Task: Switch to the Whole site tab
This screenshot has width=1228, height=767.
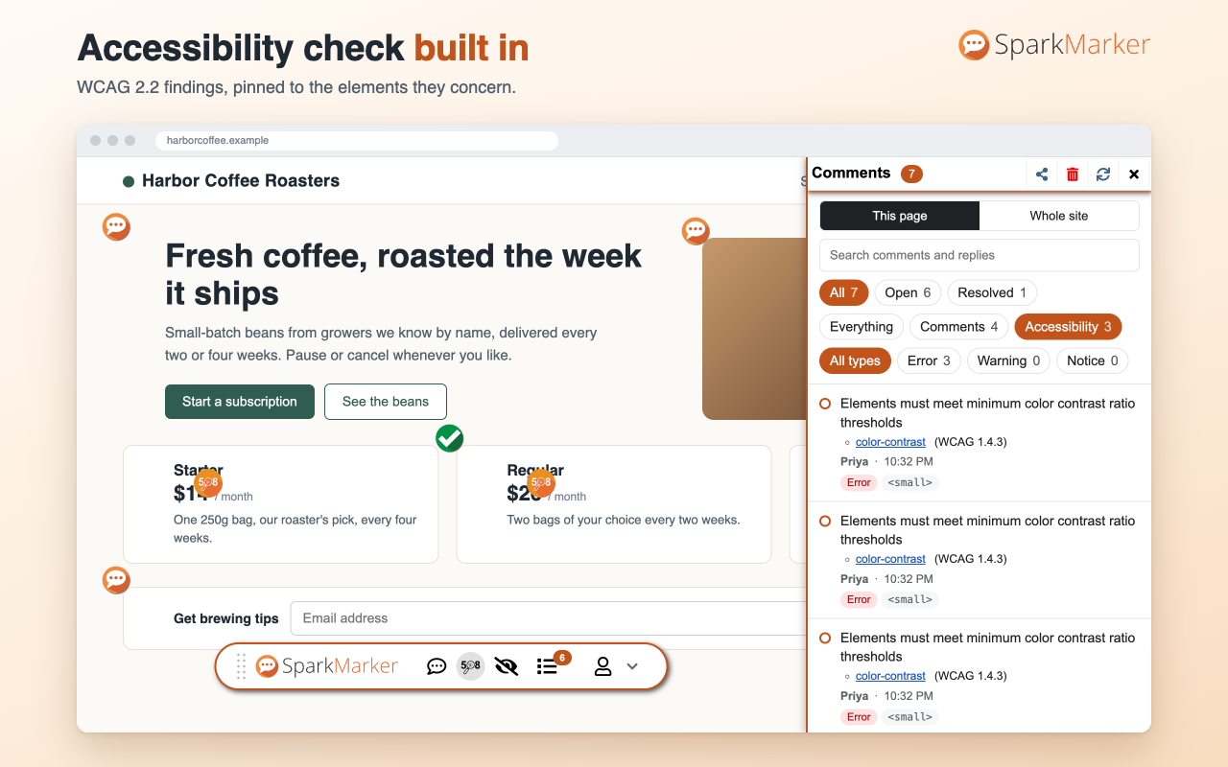Action: pos(1059,216)
